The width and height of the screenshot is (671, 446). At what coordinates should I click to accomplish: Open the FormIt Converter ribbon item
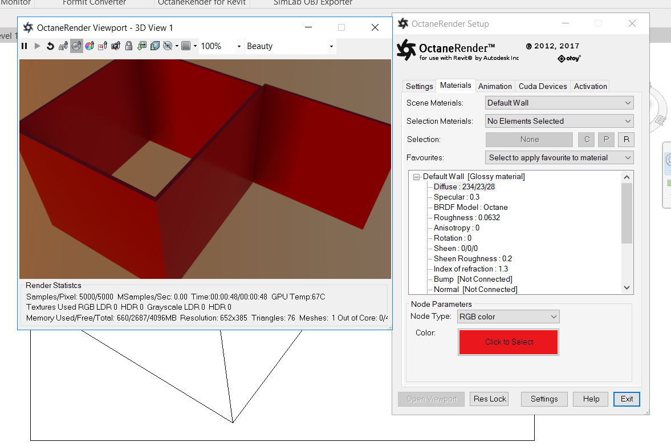(x=94, y=3)
